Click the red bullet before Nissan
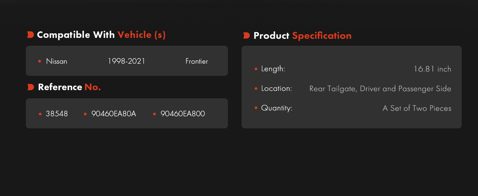This screenshot has width=478, height=196. coord(40,61)
